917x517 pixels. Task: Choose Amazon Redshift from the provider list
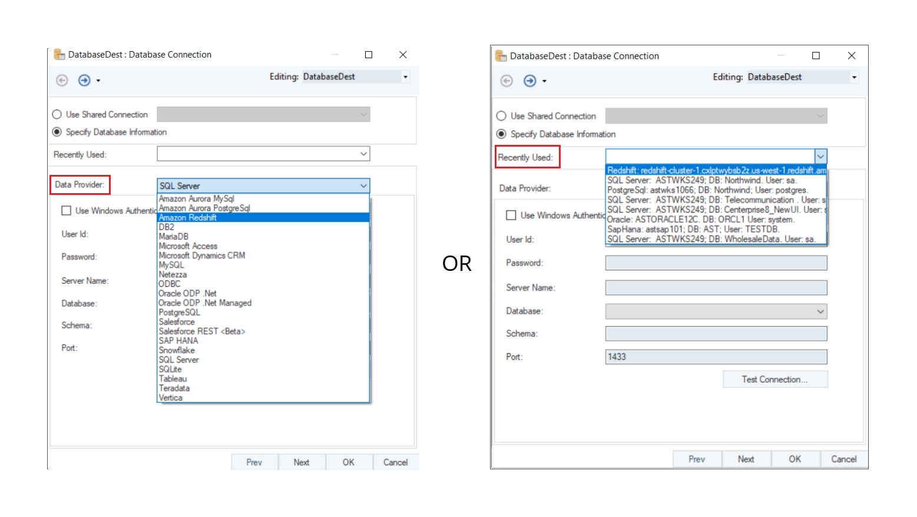188,218
